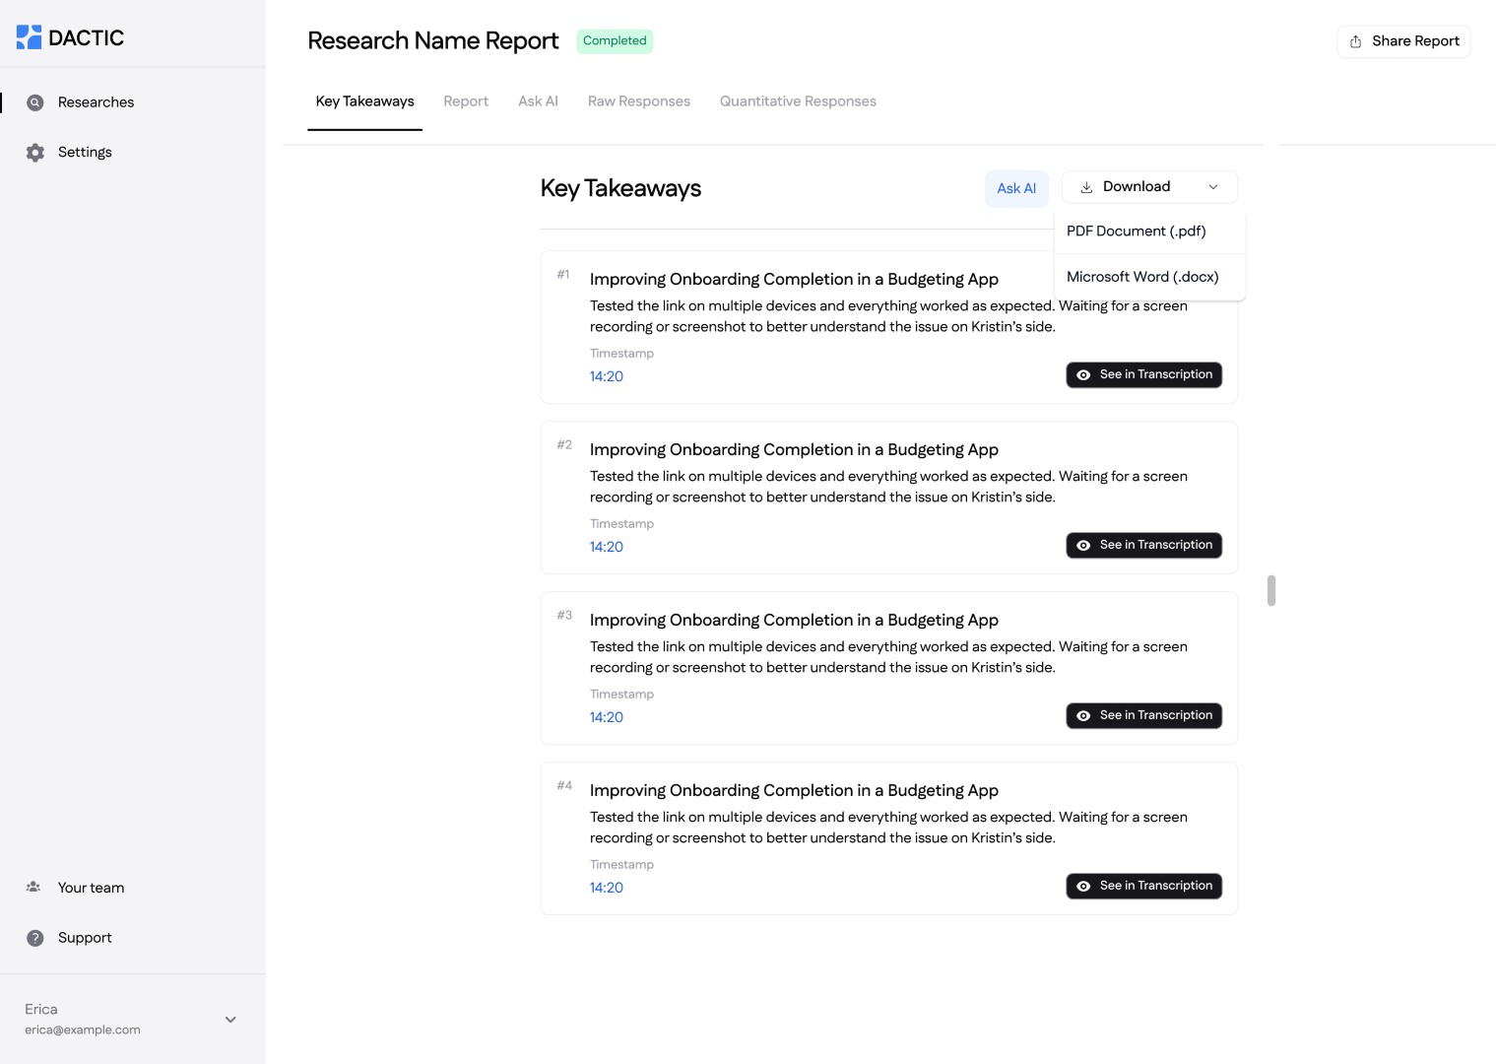The width and height of the screenshot is (1496, 1064).
Task: Open the 14:20 timestamp link in takeaway #3
Action: [607, 717]
